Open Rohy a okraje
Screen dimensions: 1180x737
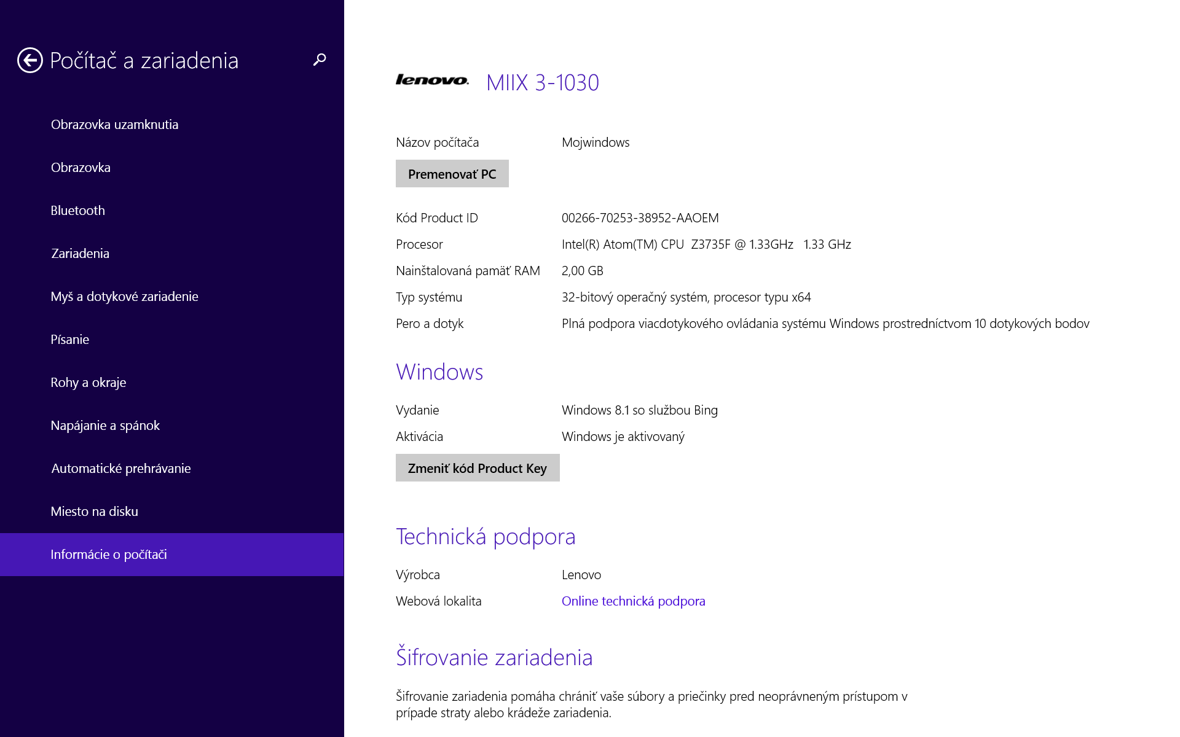172,383
